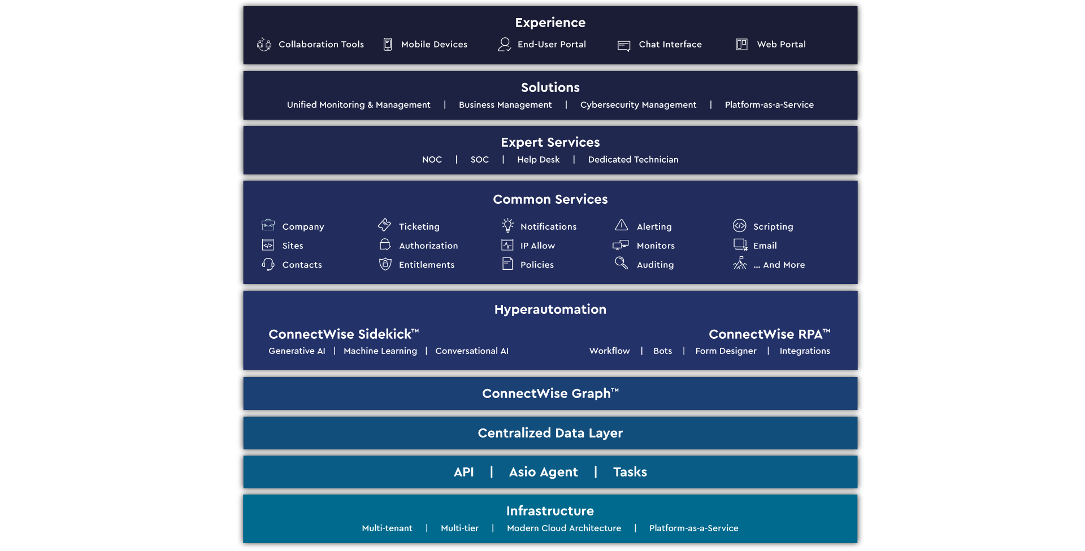
Task: Click the Contacts headset icon
Action: click(x=268, y=264)
